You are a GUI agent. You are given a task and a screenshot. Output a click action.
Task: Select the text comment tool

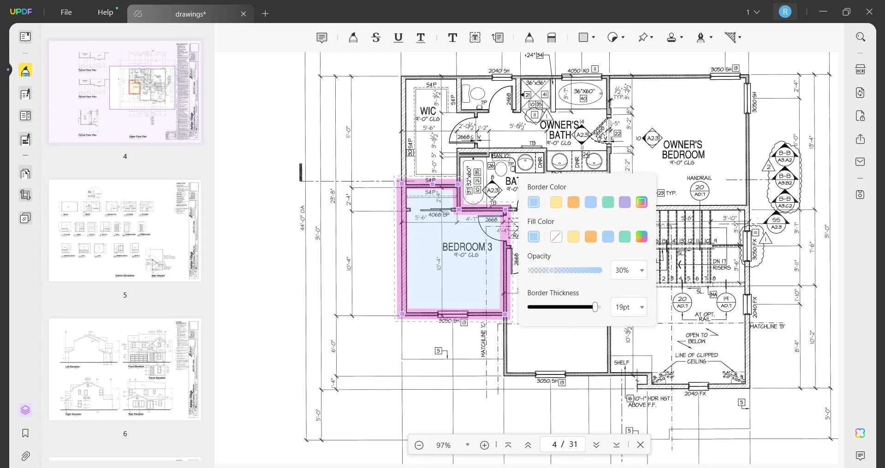[452, 38]
